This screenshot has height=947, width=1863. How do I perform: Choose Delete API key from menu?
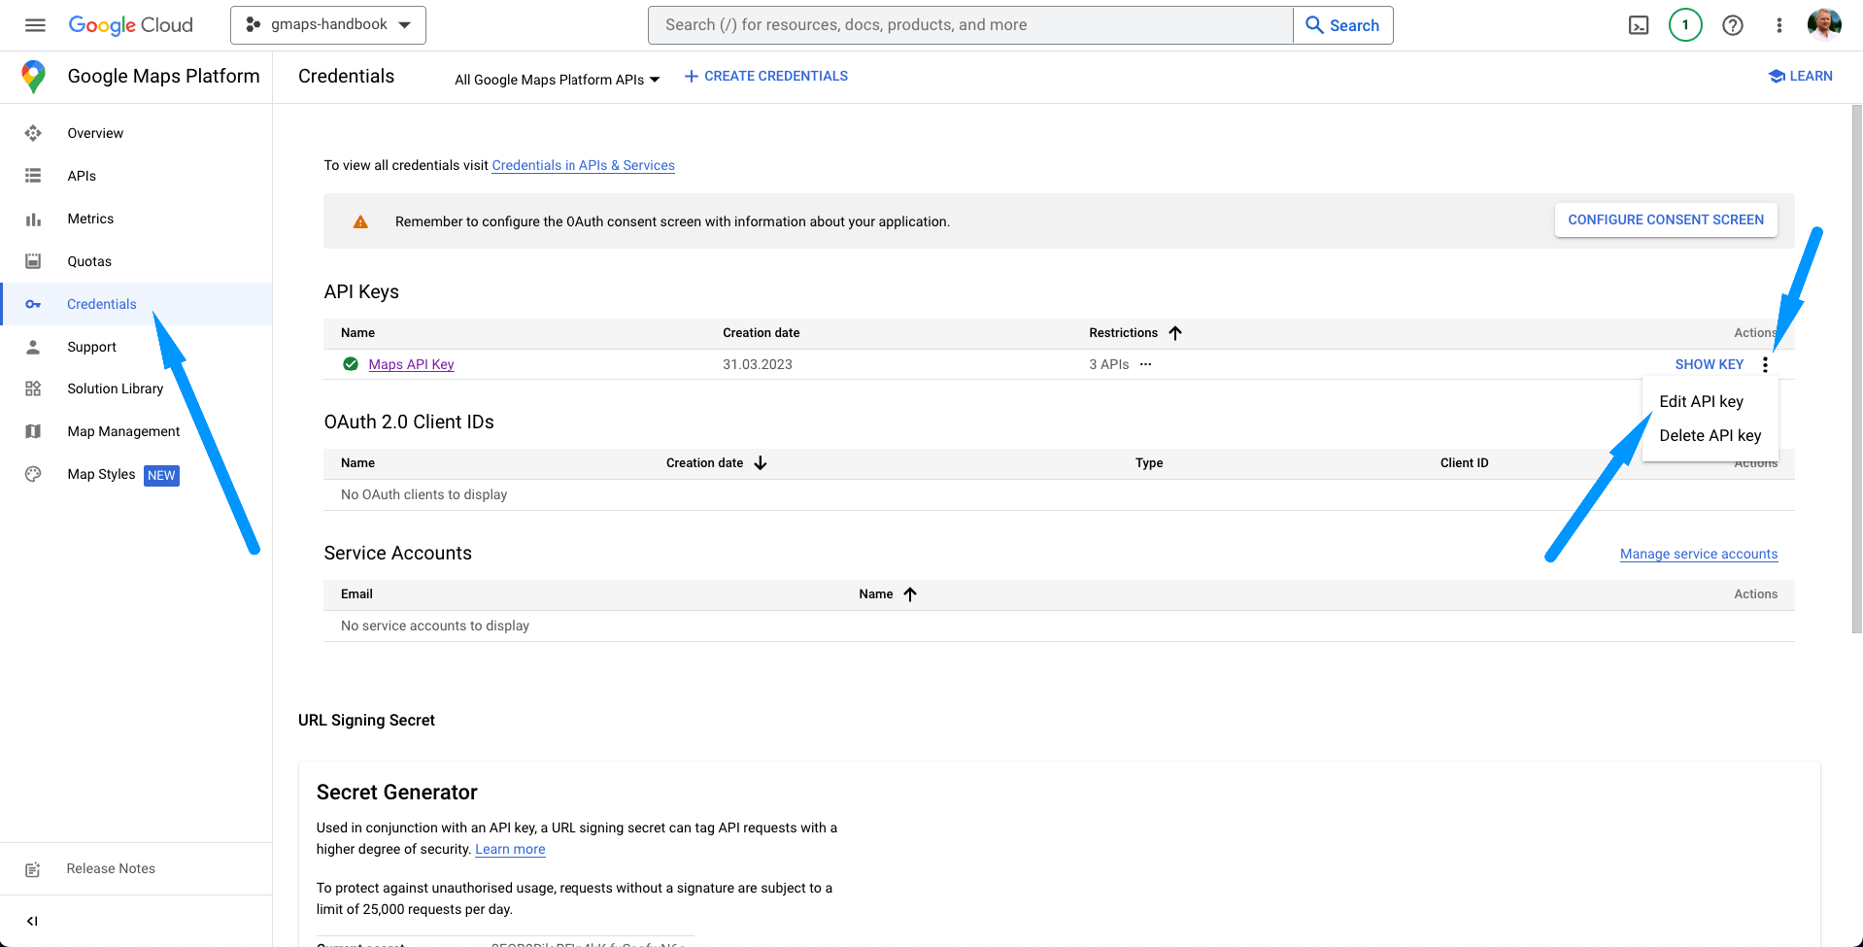[1710, 435]
